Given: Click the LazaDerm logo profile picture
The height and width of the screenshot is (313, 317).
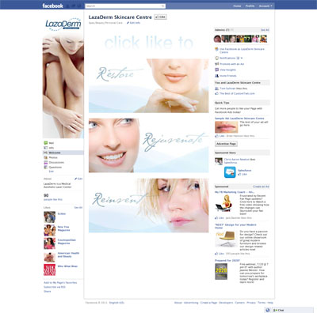Looking at the screenshot, I should coord(63,25).
